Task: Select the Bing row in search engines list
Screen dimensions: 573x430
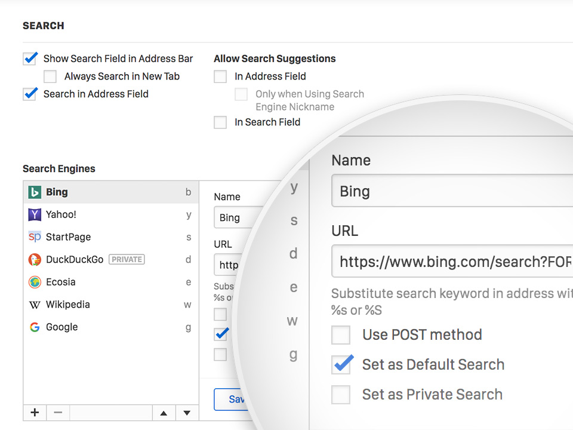Action: (111, 192)
